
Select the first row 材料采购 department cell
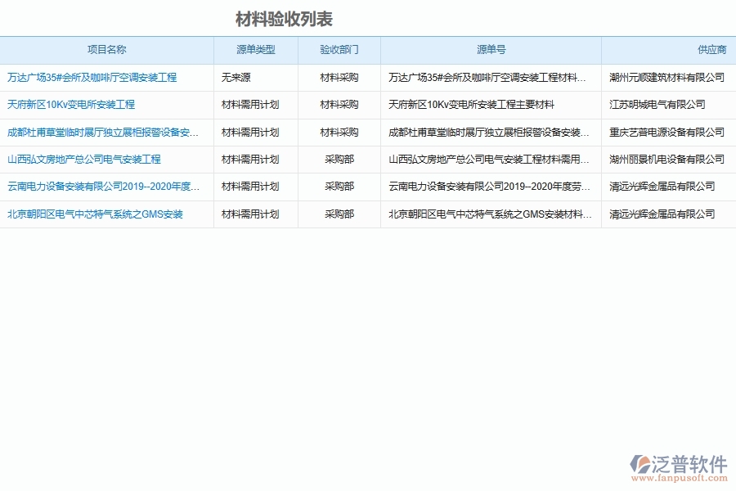click(x=337, y=78)
